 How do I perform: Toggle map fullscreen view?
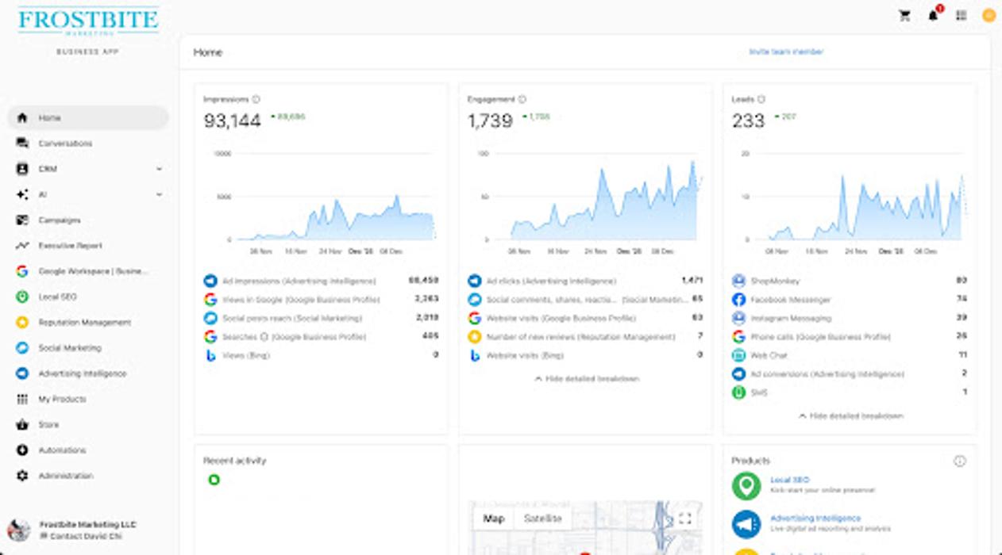coord(684,519)
